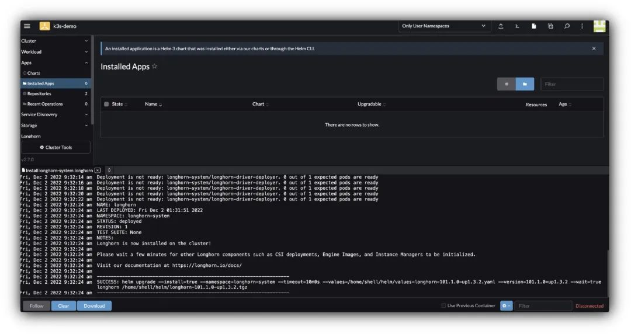Click the log Filter input field
631x334 pixels.
pyautogui.click(x=543, y=306)
